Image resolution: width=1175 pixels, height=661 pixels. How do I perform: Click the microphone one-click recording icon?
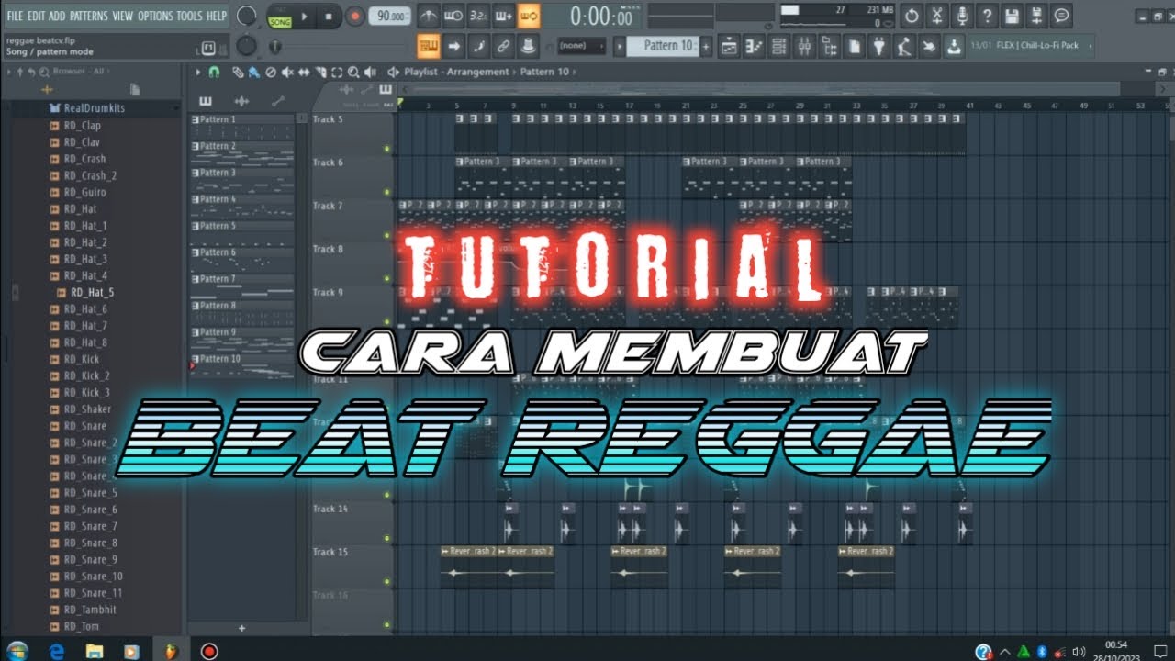point(961,16)
